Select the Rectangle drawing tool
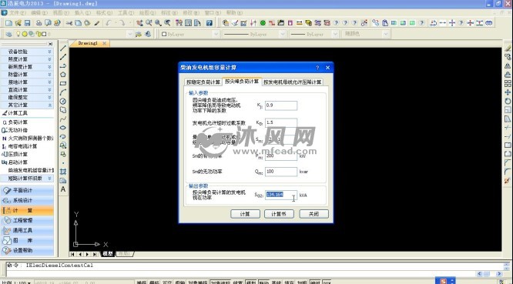The width and height of the screenshot is (513, 284). tap(63, 83)
